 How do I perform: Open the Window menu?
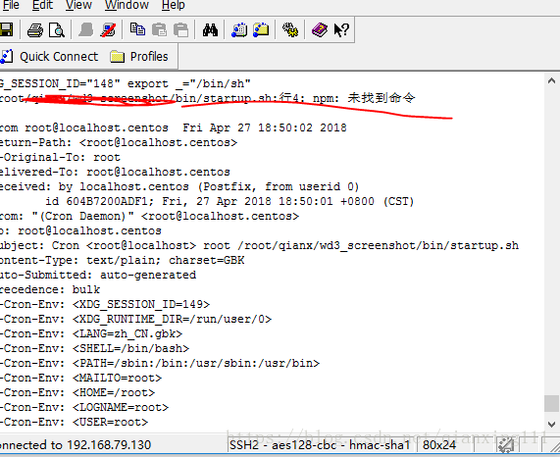[127, 5]
